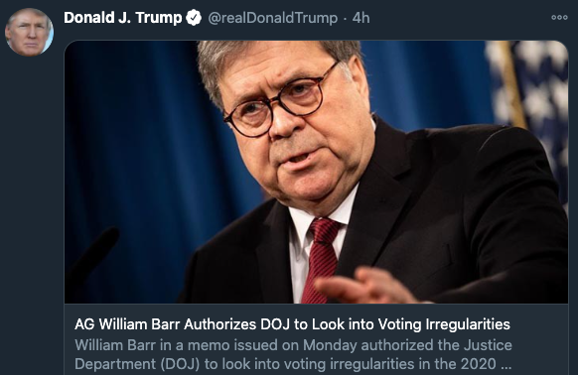Screen dimensions: 578x375
Task: Click the word 'Irregularities' in the headline
Action: click(x=468, y=324)
